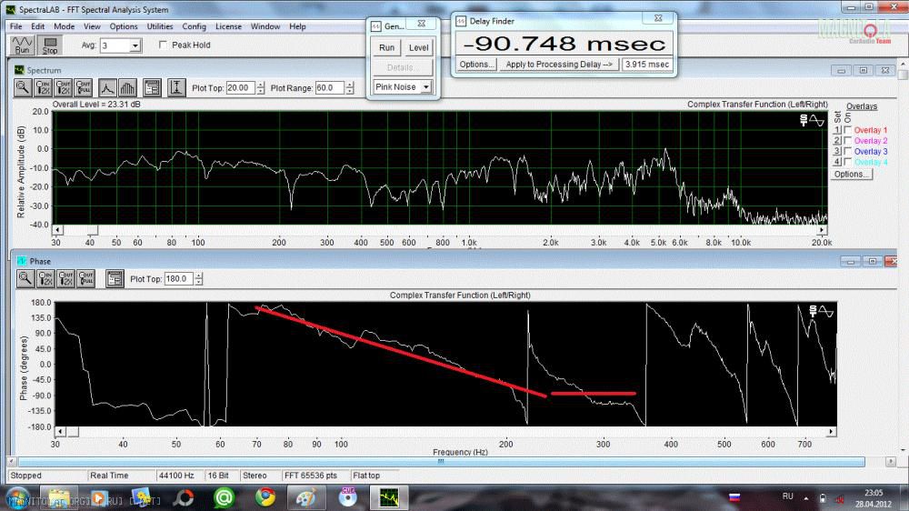909x511 pixels.
Task: Open plot options icon in Phase toolbar
Action: 115,279
